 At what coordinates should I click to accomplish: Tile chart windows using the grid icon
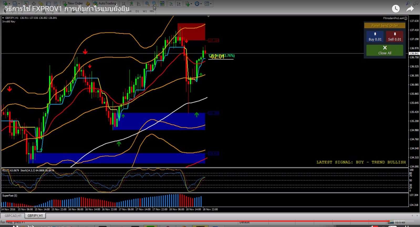point(162,3)
